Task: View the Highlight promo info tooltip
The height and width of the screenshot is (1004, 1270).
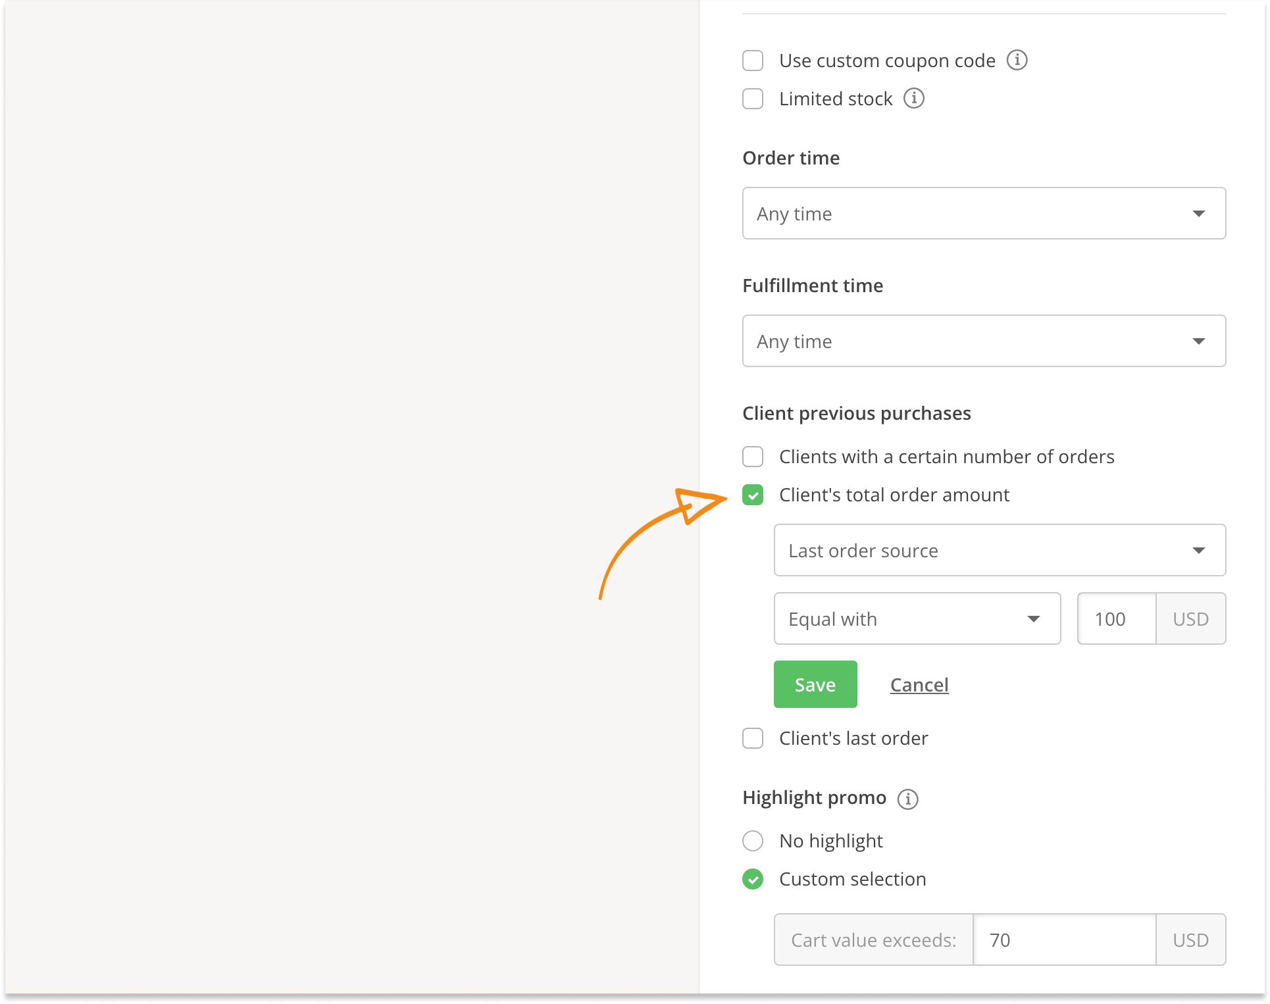Action: pos(907,798)
